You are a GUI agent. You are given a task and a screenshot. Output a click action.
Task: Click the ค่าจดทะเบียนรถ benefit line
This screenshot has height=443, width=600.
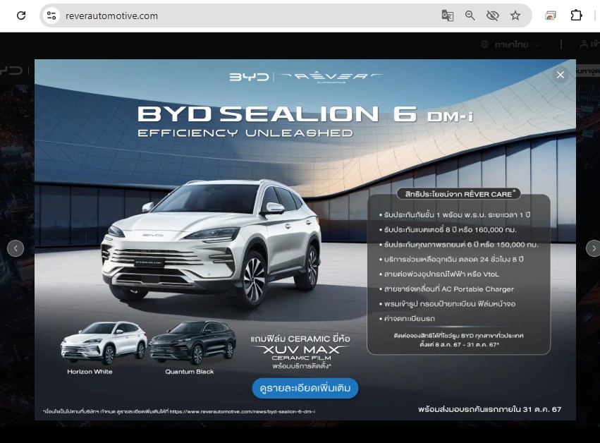[x=407, y=319]
